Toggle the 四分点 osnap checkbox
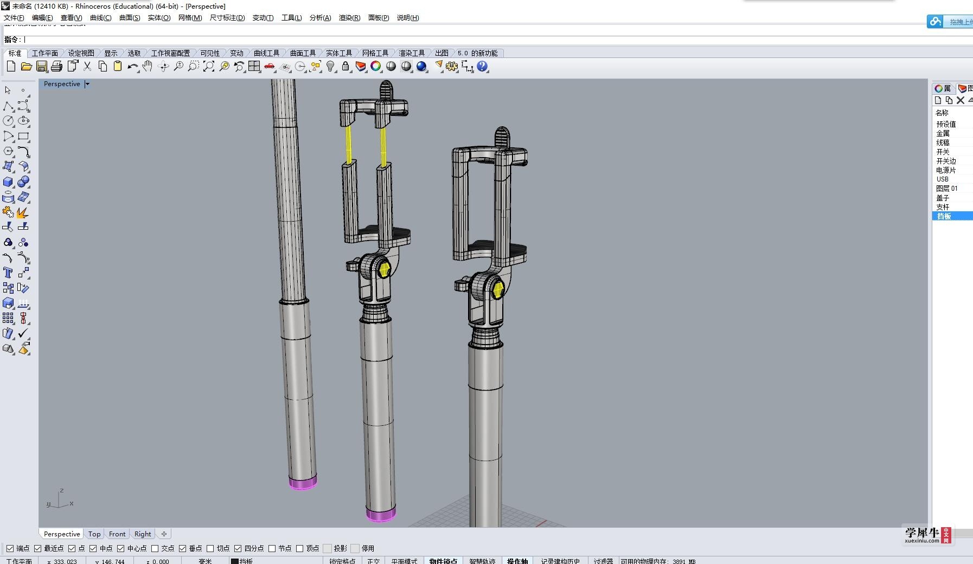 point(238,548)
